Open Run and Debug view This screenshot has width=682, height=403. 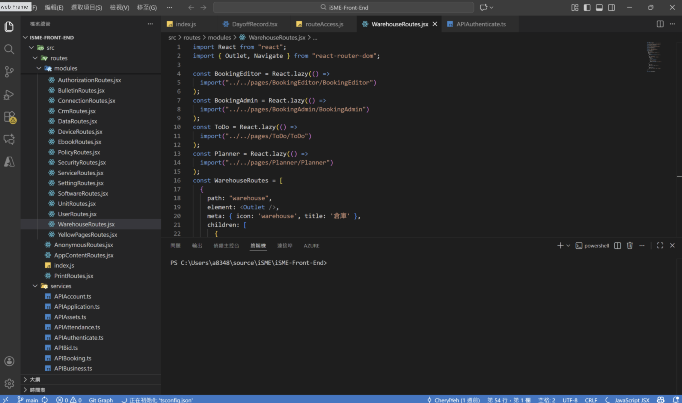pyautogui.click(x=9, y=95)
